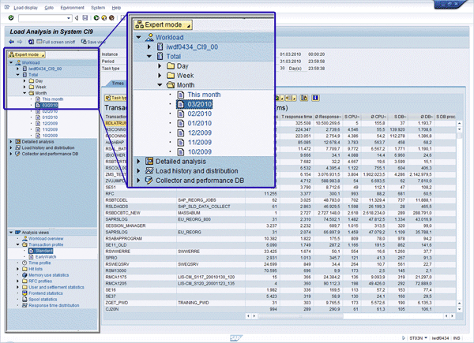Click the EarlyWatch document icon
Viewport: 474px width, 343px height.
(31, 257)
